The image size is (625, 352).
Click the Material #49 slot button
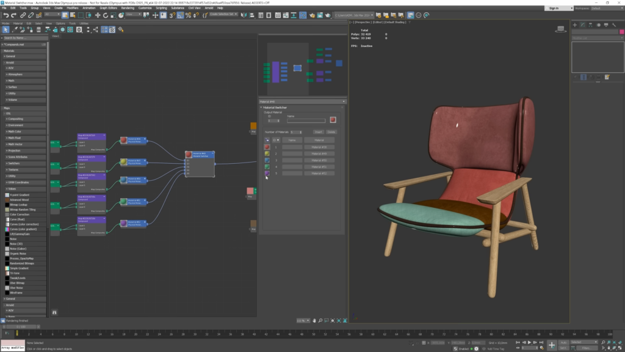point(319,153)
